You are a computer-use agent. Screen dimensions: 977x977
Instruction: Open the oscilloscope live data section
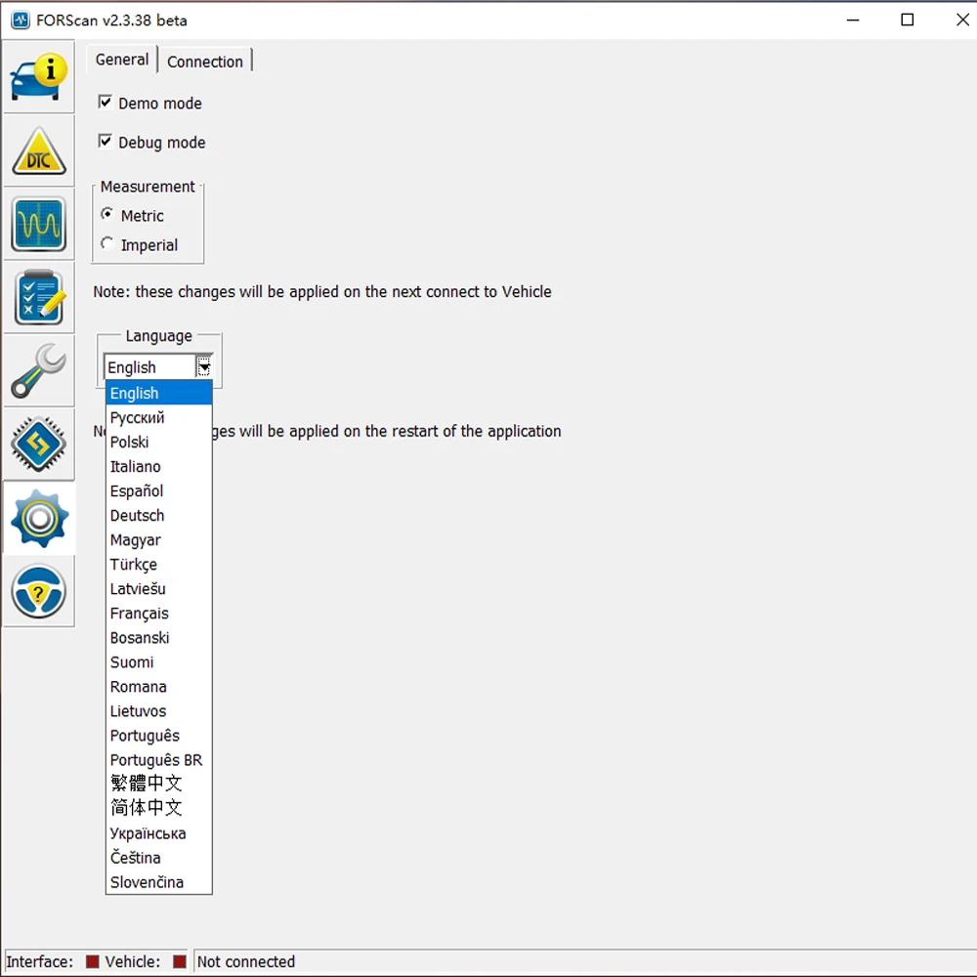tap(39, 225)
